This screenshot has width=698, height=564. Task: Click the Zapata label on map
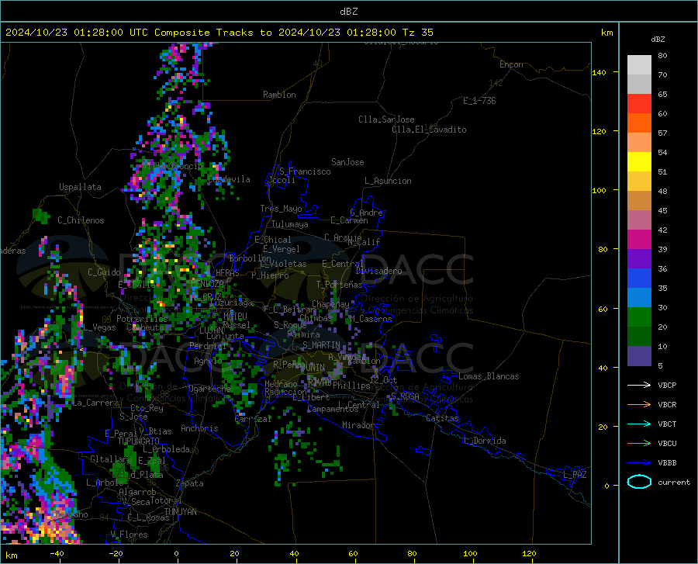click(x=190, y=483)
